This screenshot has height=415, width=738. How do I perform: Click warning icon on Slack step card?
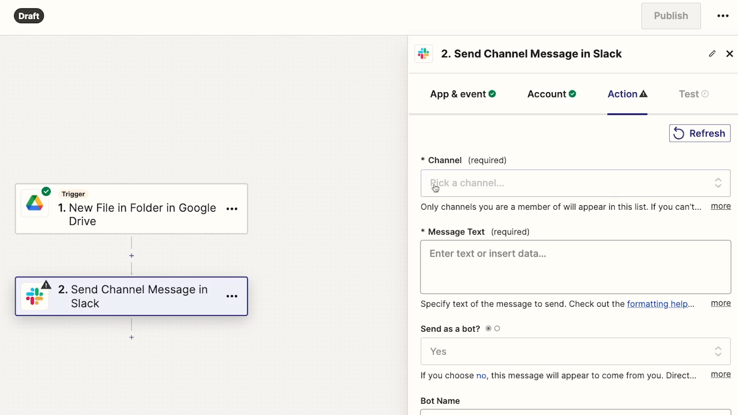point(46,285)
